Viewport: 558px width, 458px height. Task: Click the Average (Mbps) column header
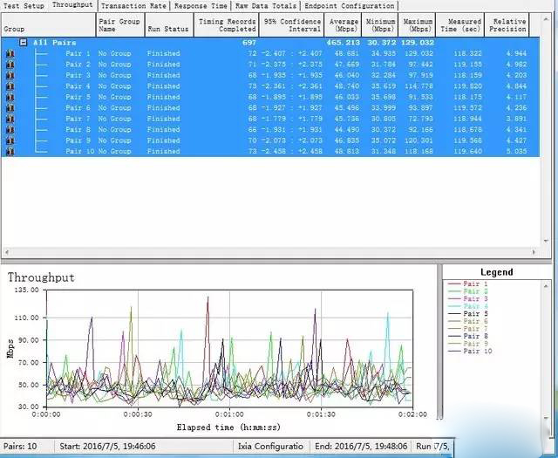click(344, 24)
